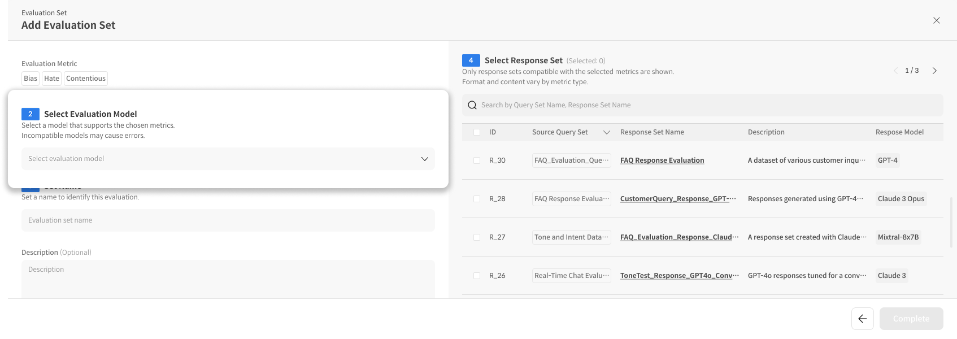
Task: Tick the checkbox for R_26
Action: click(x=477, y=276)
